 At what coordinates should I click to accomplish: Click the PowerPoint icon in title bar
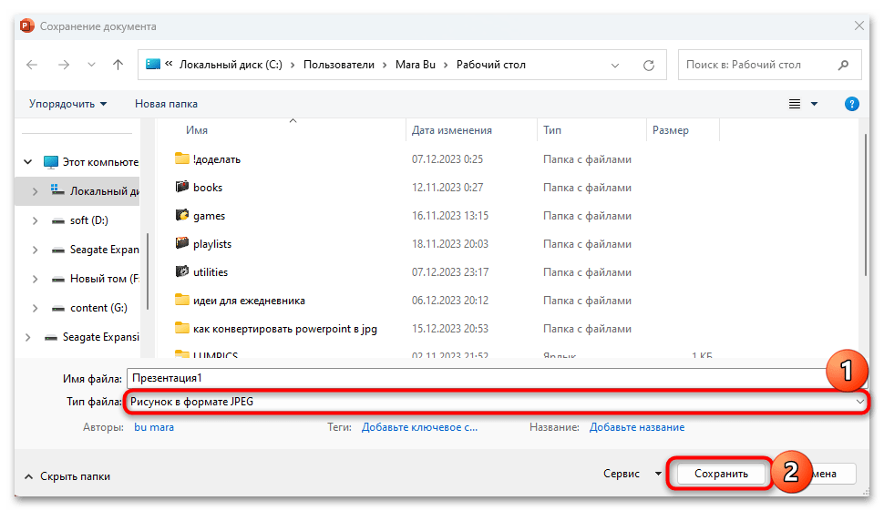point(27,26)
